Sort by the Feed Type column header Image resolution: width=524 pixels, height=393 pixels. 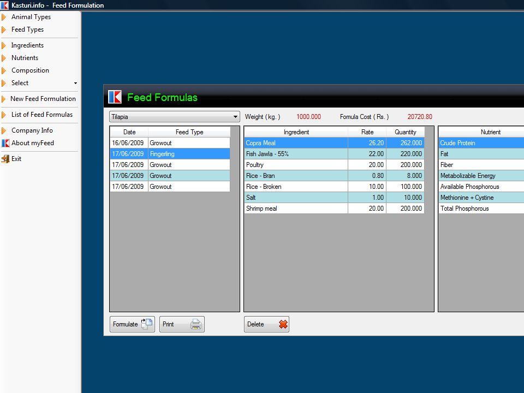(189, 132)
